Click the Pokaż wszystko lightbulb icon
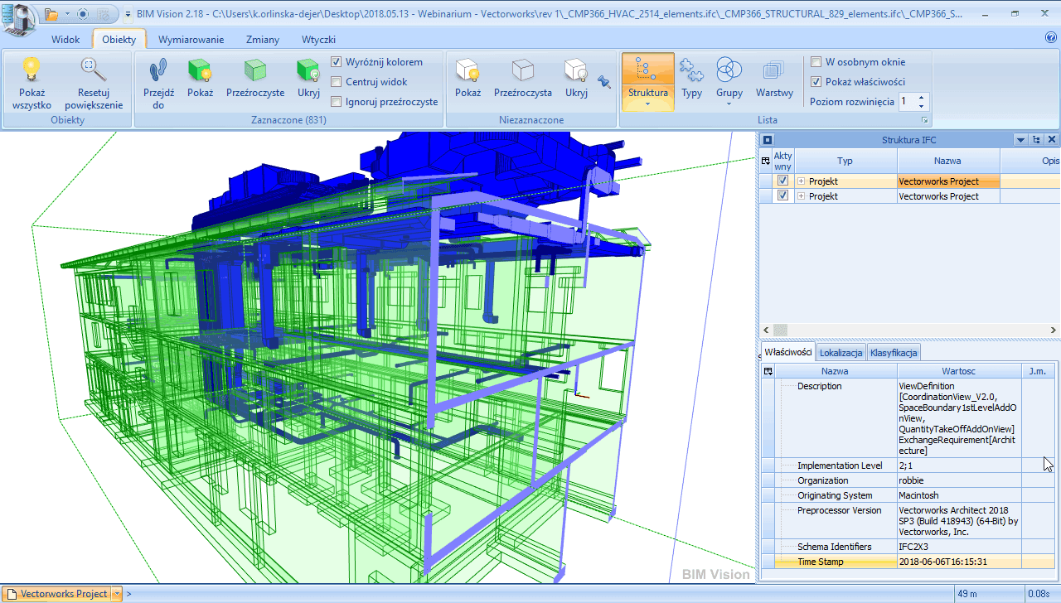Viewport: 1061px width, 603px height. 31,70
